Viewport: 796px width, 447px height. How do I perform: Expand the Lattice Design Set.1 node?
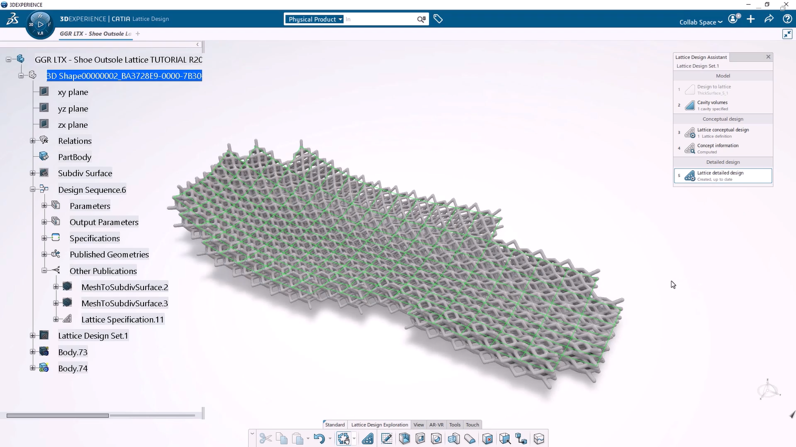[33, 336]
